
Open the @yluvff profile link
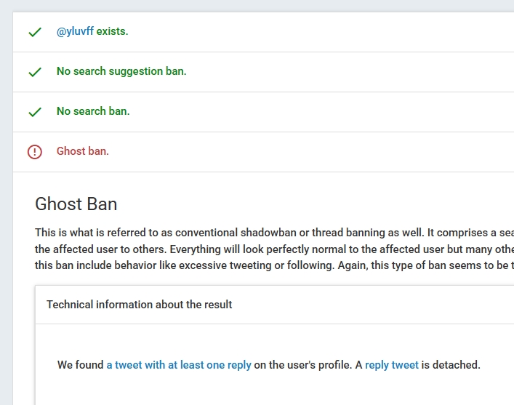click(x=75, y=31)
